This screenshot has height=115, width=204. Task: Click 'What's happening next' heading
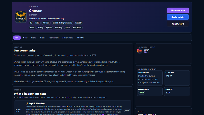coord(30,94)
